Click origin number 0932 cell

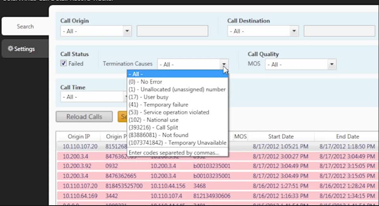112,166
